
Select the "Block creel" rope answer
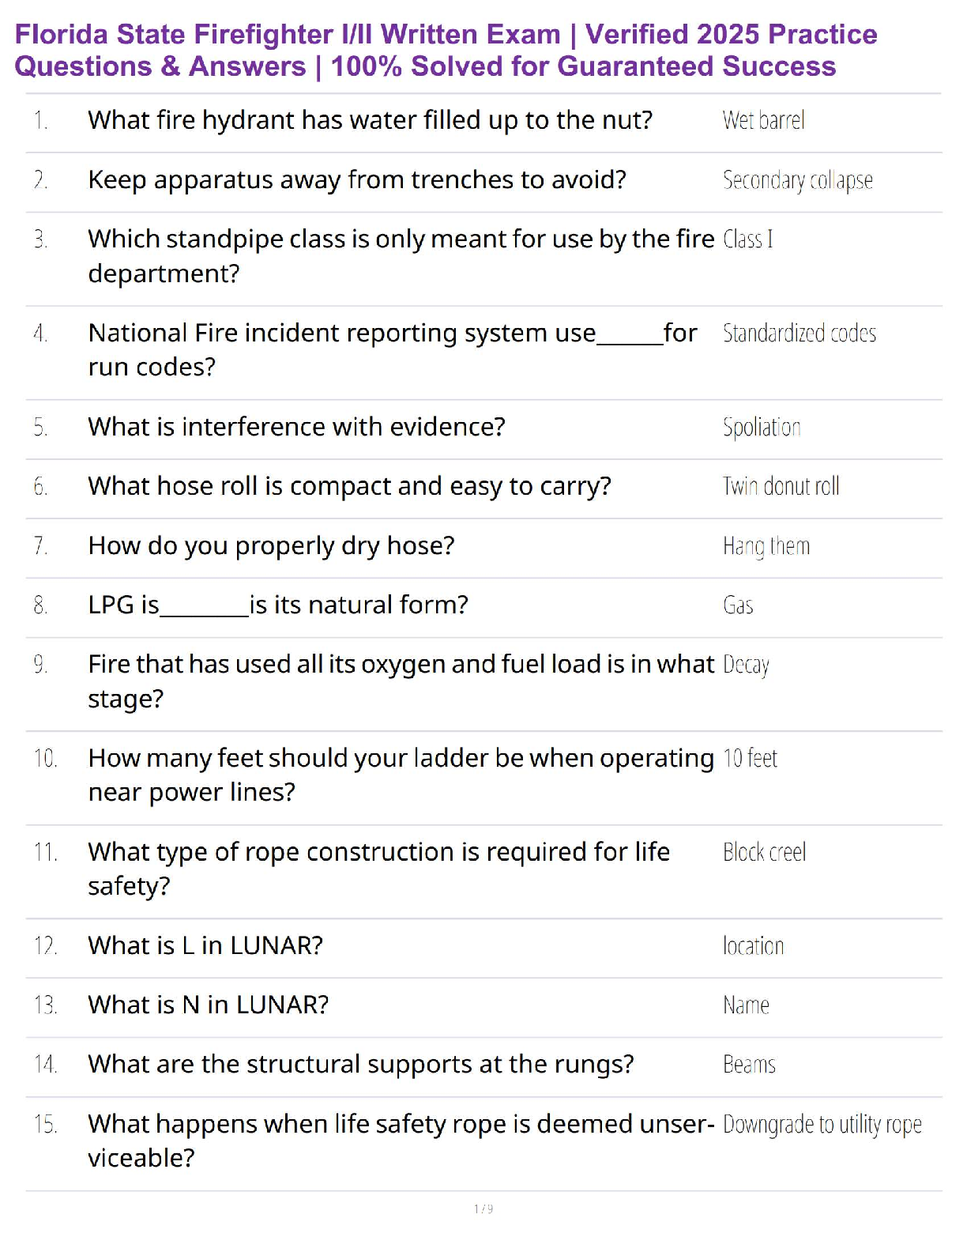point(764,852)
